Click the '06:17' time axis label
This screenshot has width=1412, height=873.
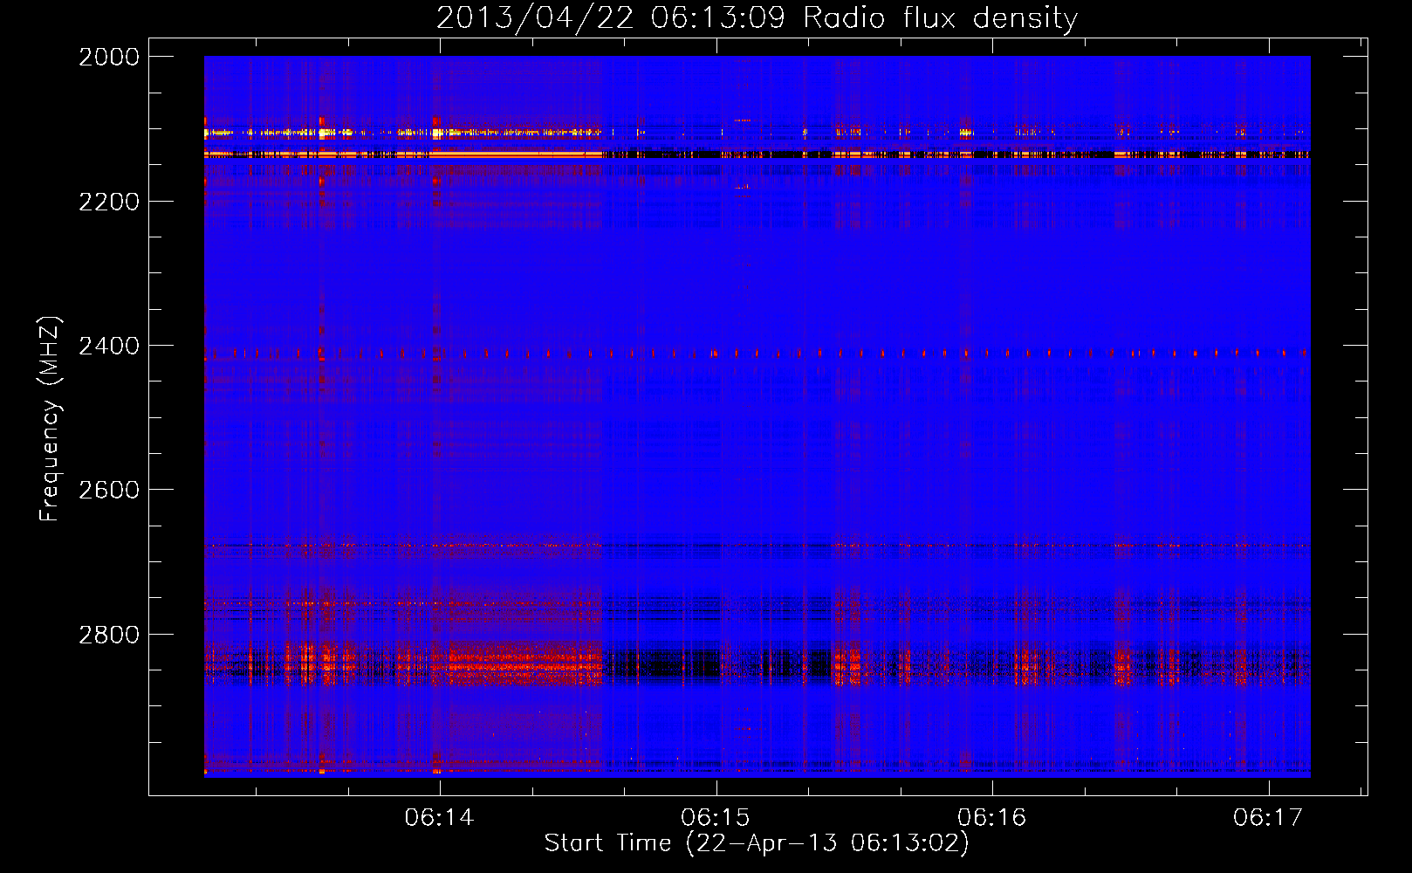click(x=1268, y=817)
